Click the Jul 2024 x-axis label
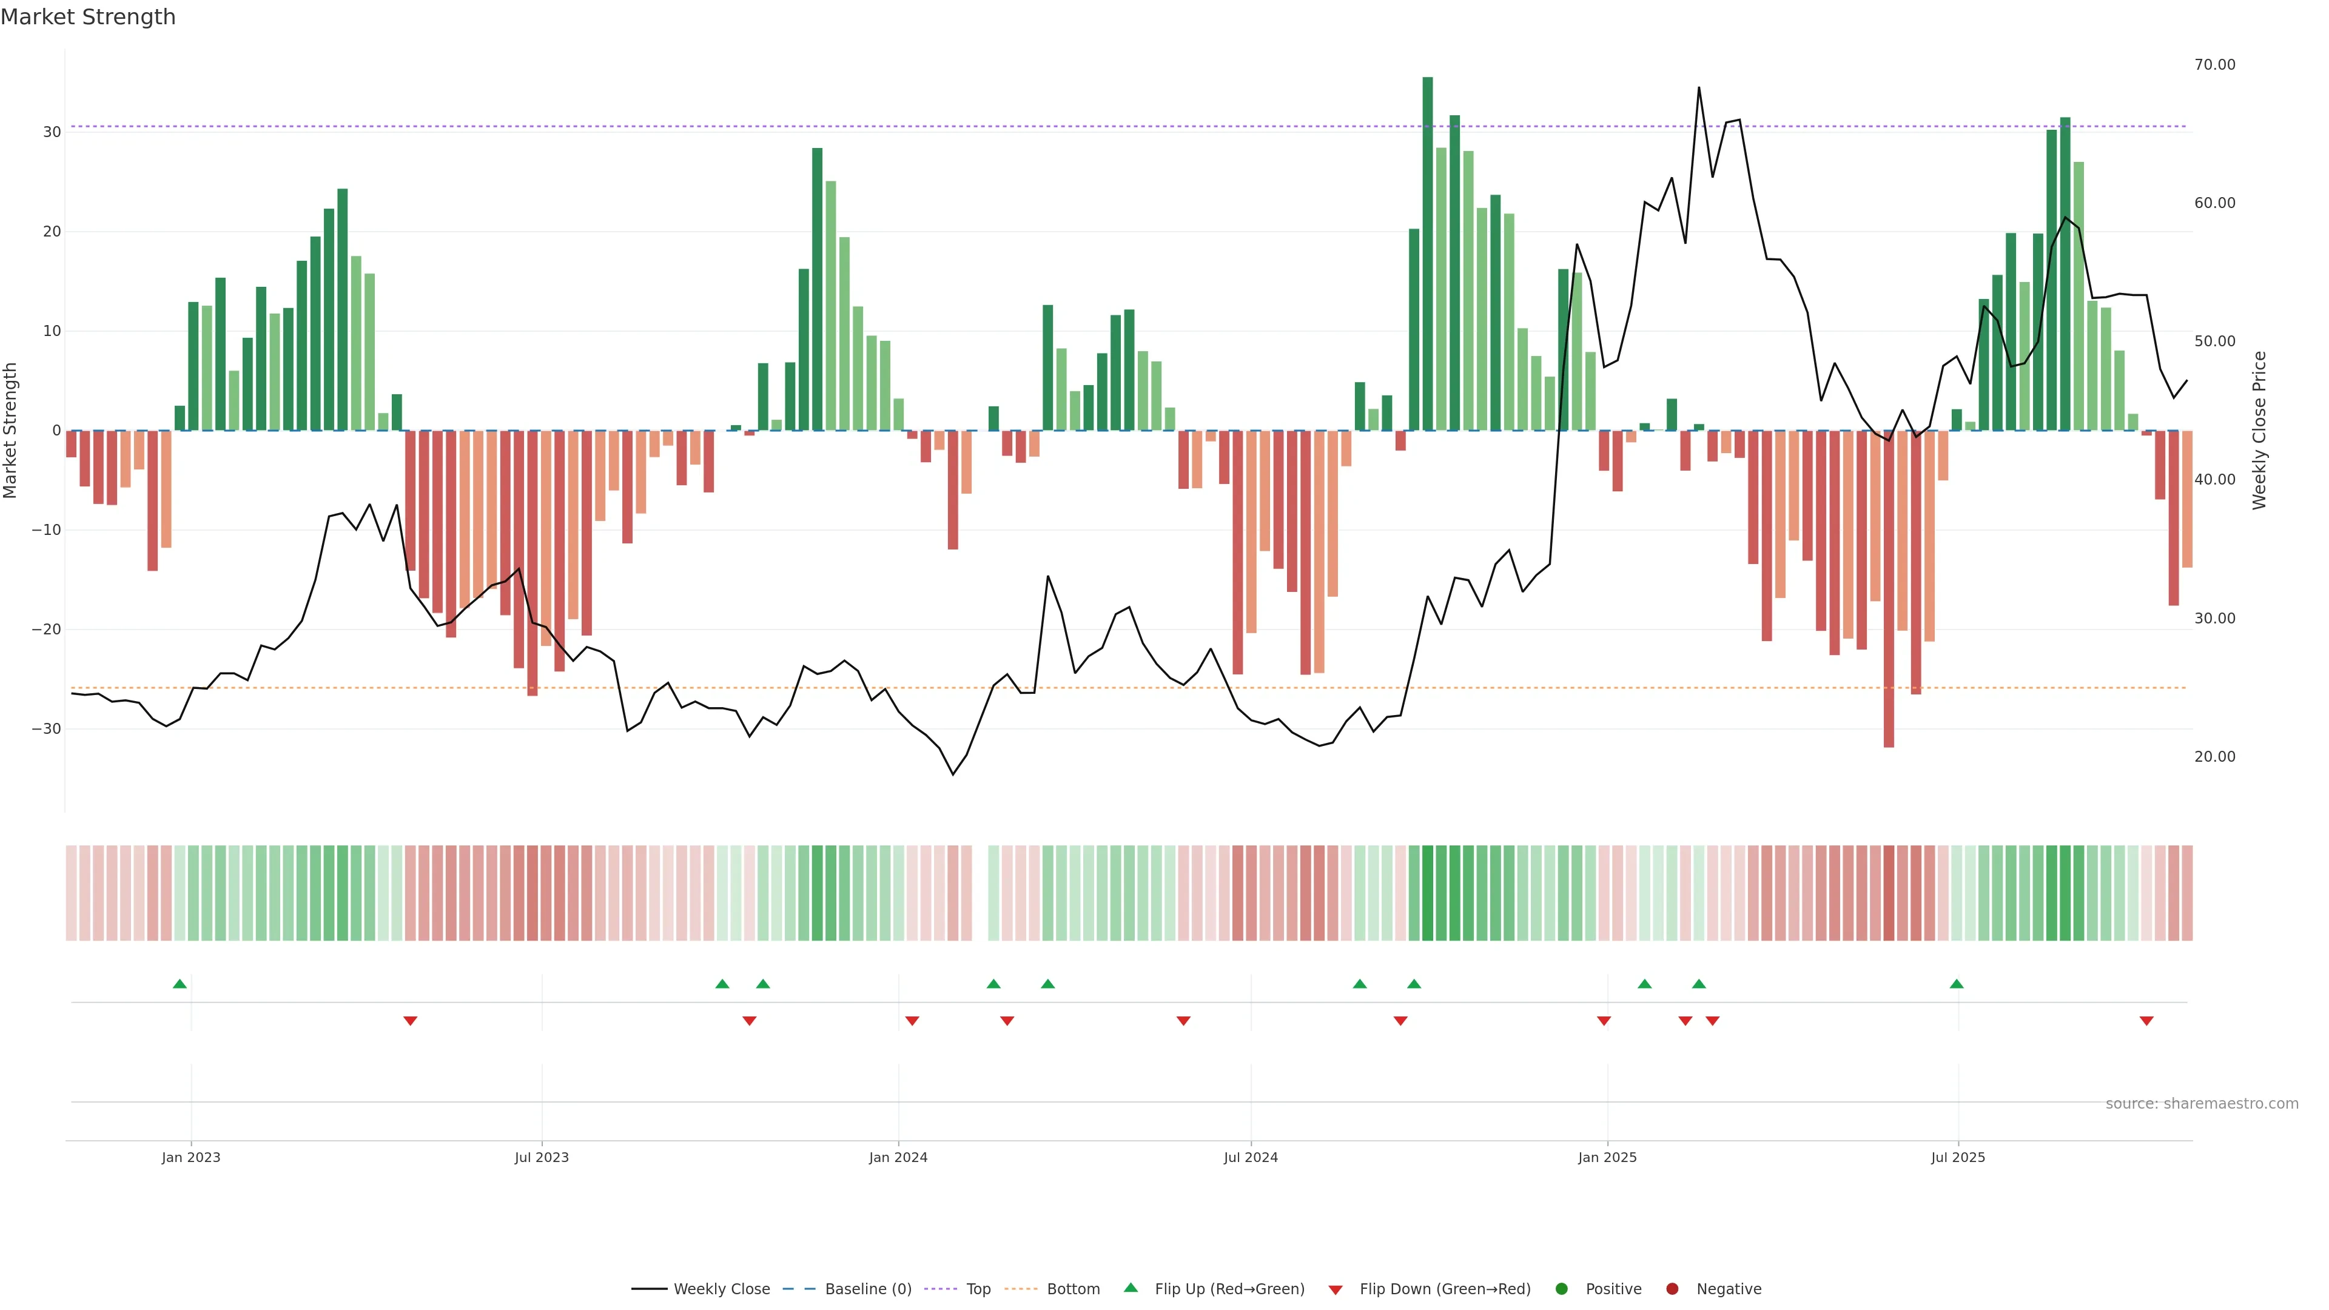This screenshot has width=2329, height=1310. pos(1251,1157)
